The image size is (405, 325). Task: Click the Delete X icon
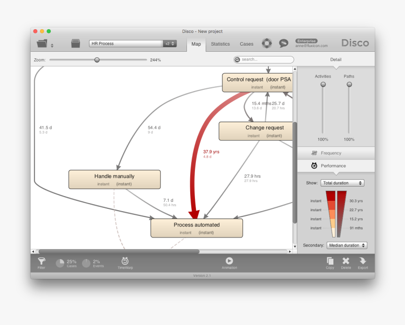[x=346, y=261]
